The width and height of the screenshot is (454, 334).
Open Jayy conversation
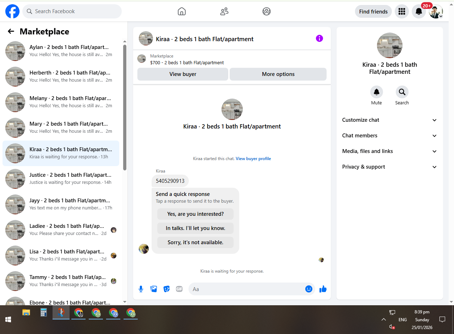(x=61, y=204)
